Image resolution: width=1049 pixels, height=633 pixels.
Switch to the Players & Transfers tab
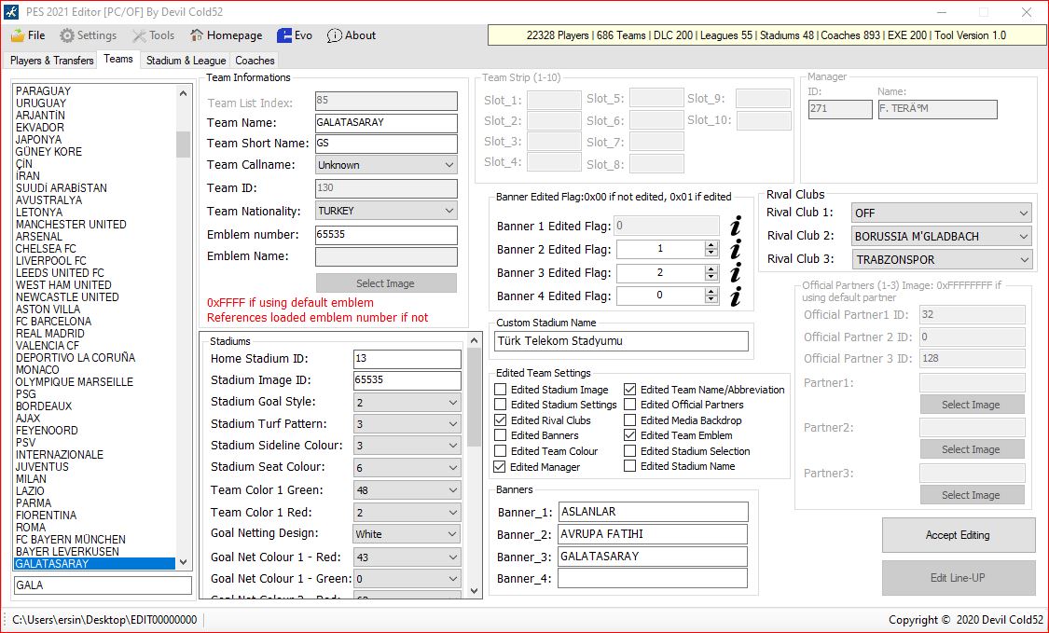tap(51, 61)
